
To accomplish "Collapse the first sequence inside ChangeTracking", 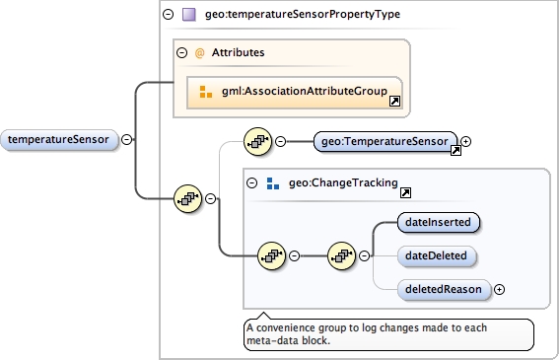I will [x=294, y=255].
